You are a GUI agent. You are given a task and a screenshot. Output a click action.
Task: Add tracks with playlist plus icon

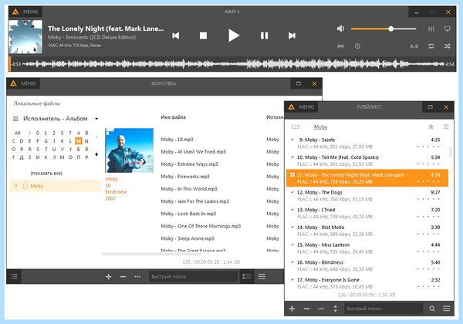tap(292, 309)
